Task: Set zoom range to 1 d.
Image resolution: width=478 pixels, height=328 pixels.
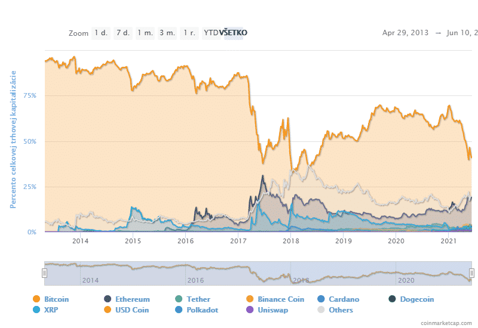Action: pos(101,33)
